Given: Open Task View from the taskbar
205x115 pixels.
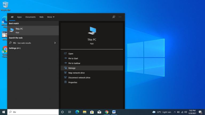Looking at the screenshot, I should coord(70,112).
